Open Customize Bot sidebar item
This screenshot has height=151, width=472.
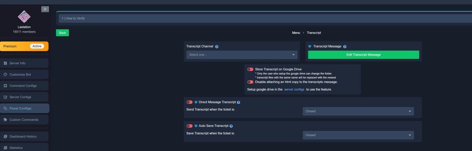pyautogui.click(x=24, y=75)
